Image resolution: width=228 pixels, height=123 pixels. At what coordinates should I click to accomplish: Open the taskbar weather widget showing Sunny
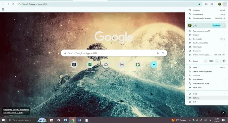(179, 120)
